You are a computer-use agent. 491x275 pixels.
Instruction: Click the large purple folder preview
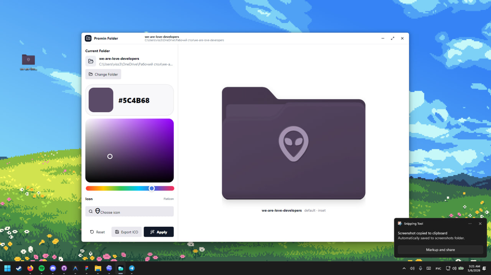(293, 143)
